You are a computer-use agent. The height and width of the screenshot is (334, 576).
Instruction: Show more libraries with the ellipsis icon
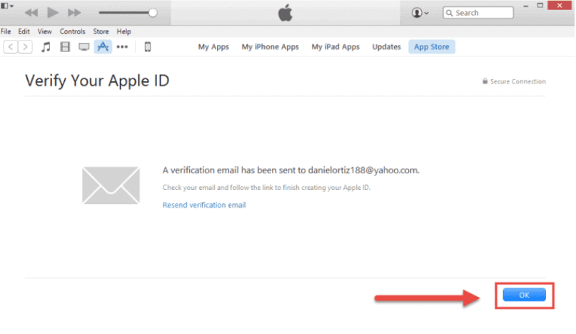(122, 47)
